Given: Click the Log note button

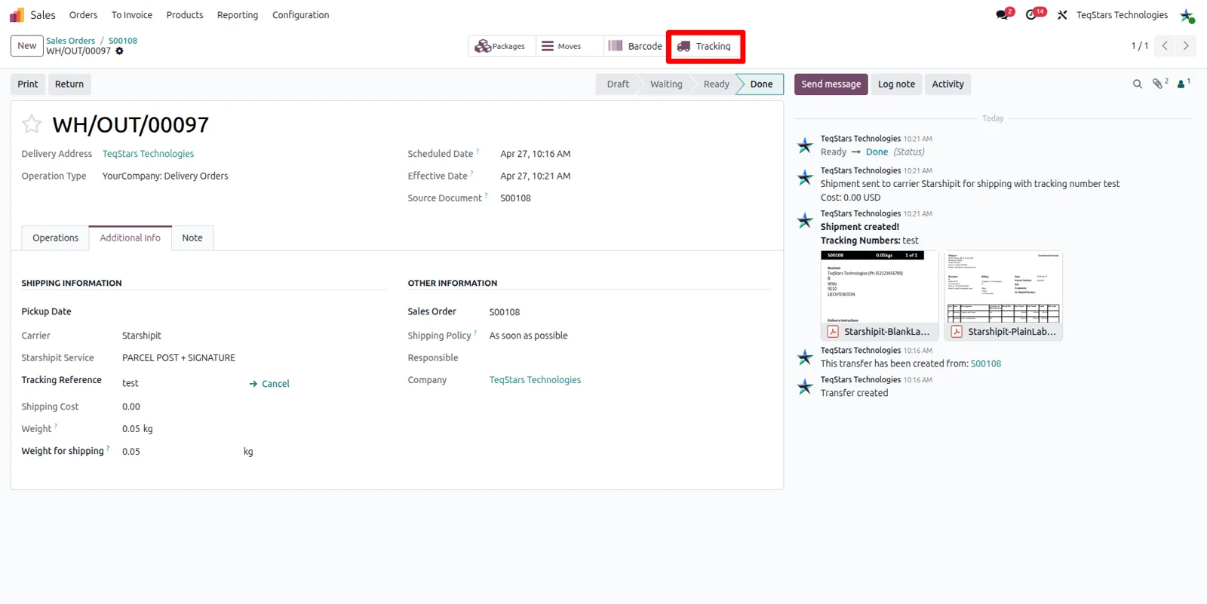Looking at the screenshot, I should tap(896, 84).
